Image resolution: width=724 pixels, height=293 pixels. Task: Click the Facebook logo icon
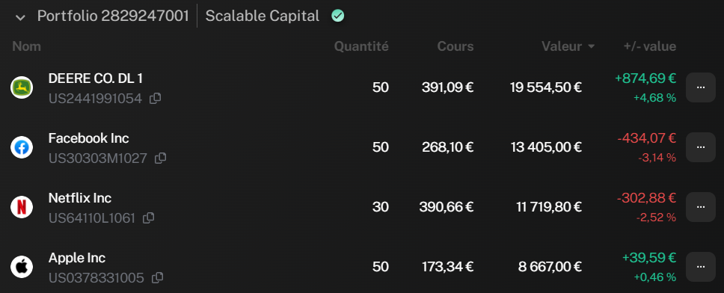(22, 147)
